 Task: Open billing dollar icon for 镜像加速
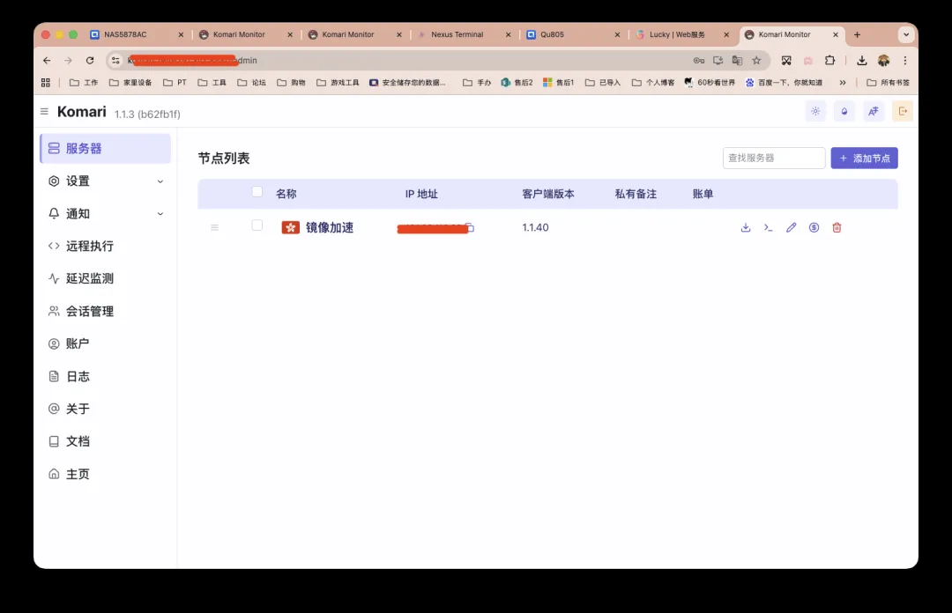point(814,227)
